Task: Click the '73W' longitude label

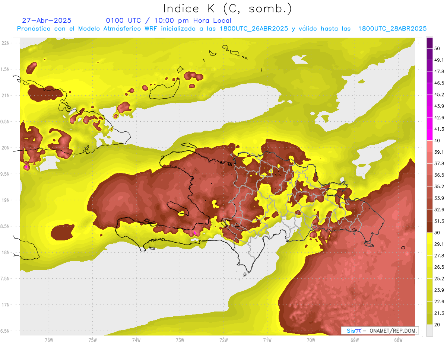Action: click(180, 340)
